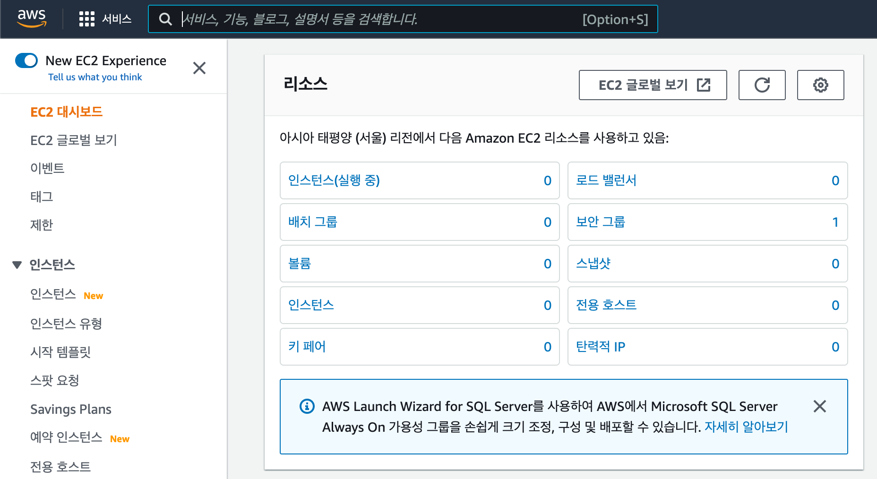
Task: Close the New EC2 Experience banner
Action: (199, 68)
